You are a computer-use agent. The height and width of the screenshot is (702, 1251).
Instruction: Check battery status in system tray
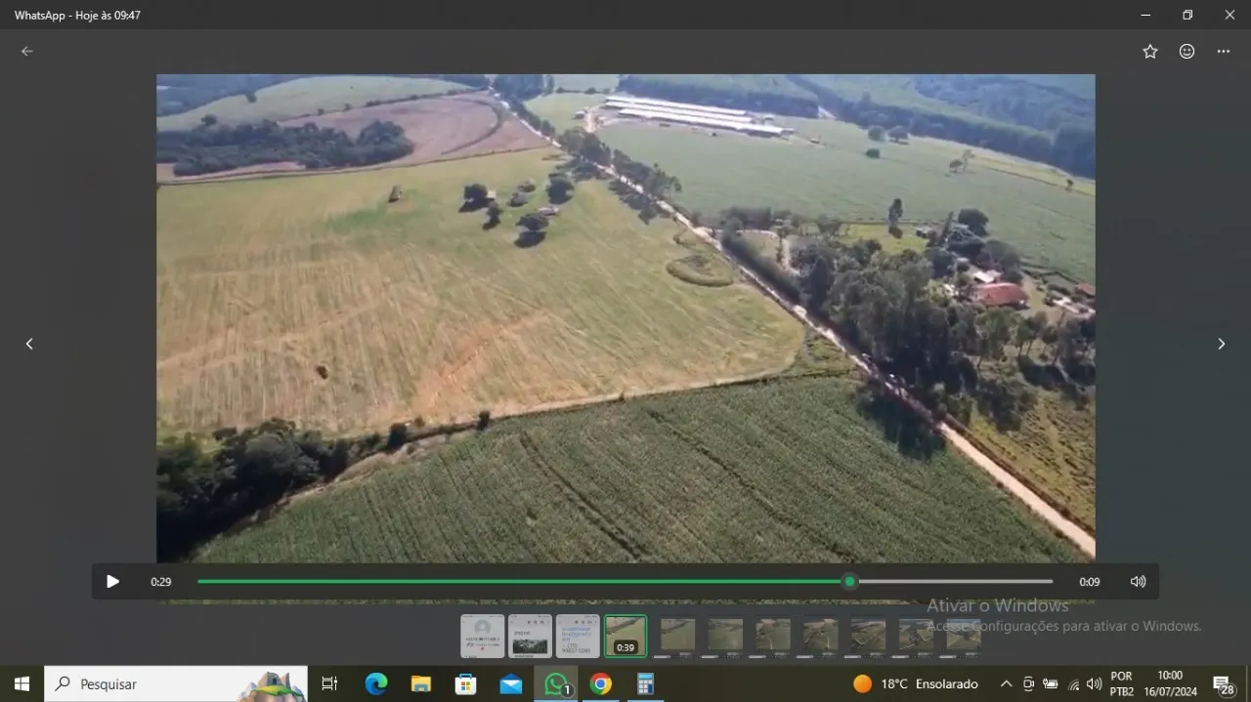click(1051, 684)
